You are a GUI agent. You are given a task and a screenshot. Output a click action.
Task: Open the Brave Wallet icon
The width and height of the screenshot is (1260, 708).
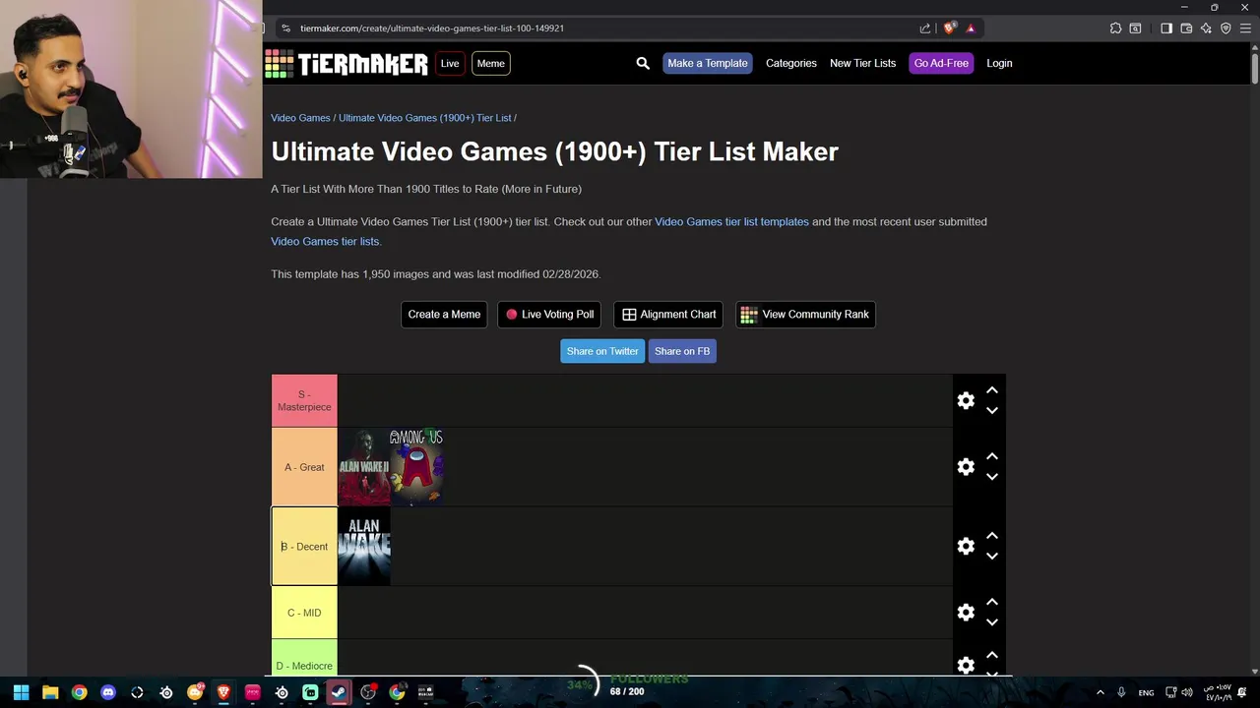1186,29
